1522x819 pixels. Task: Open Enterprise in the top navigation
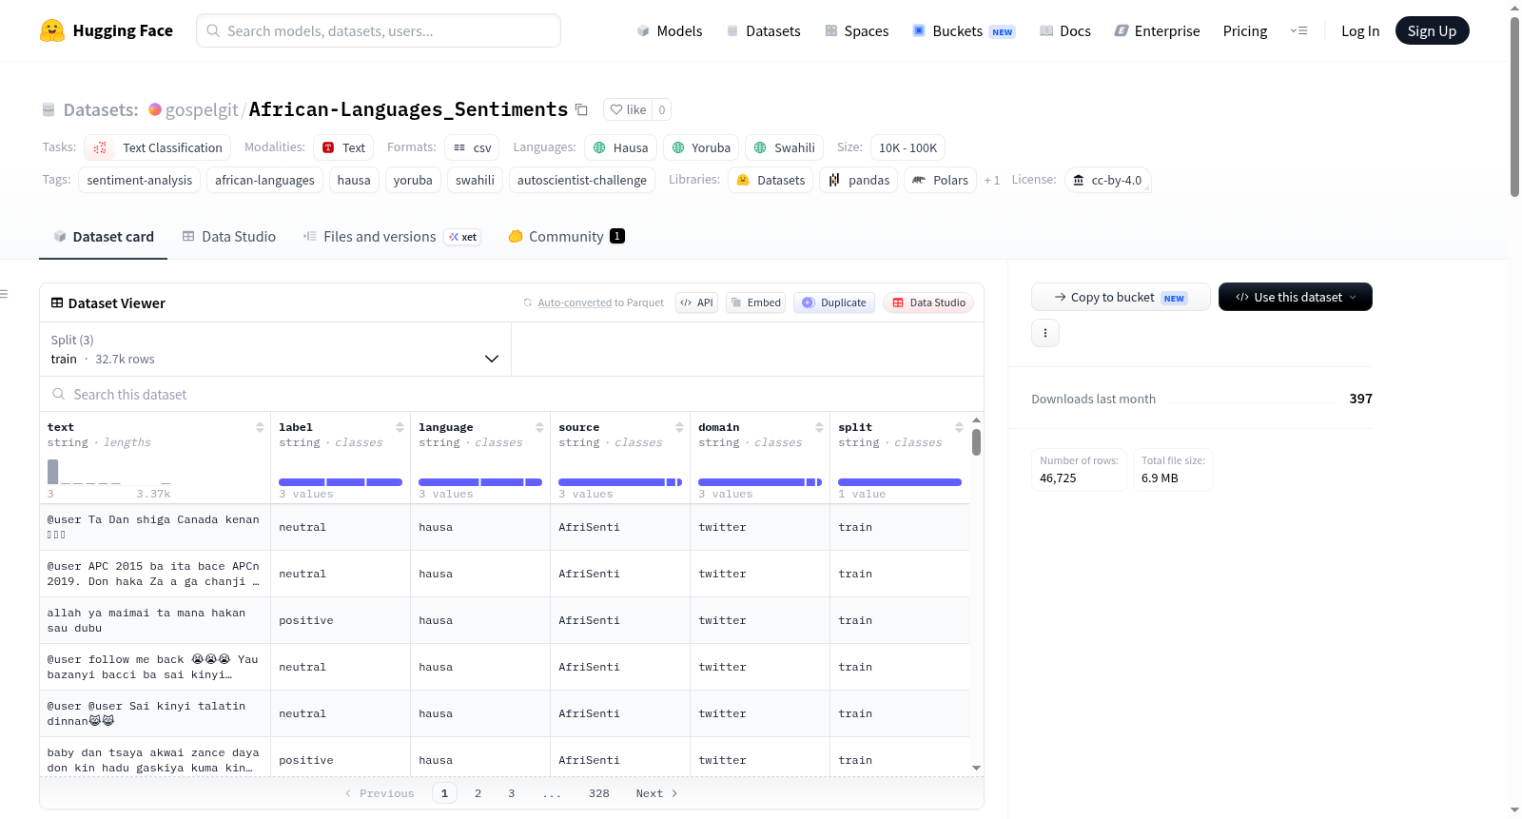tap(1157, 30)
